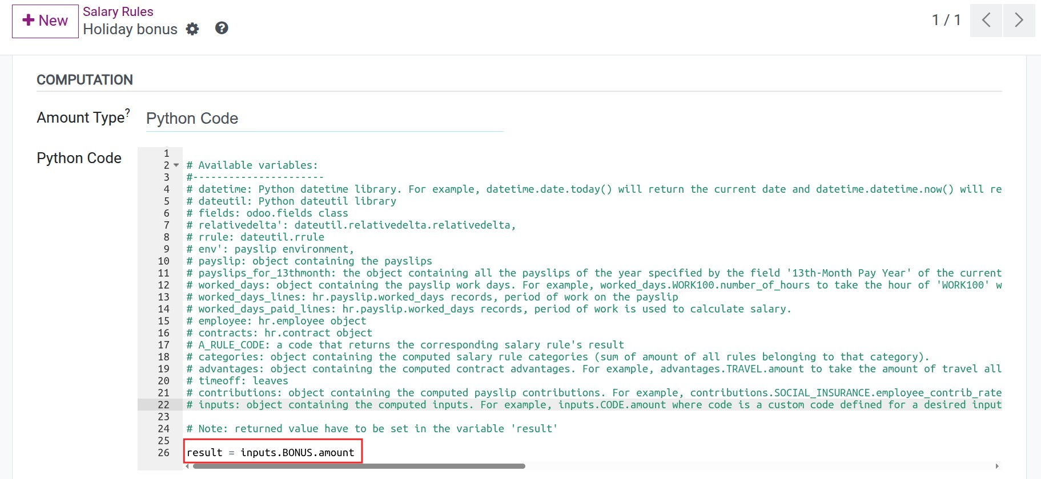
Task: Click the '# relativedelta':' comment line
Action: click(351, 225)
